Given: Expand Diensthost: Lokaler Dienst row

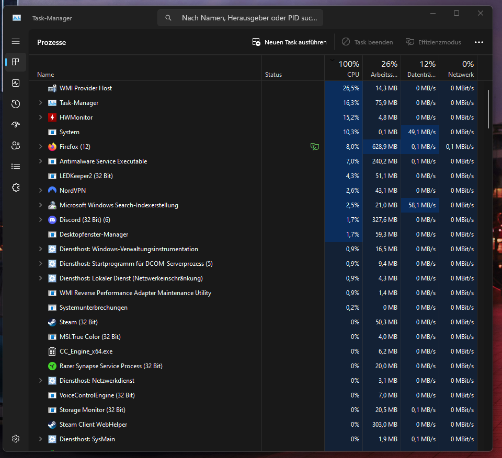Looking at the screenshot, I should coord(40,278).
